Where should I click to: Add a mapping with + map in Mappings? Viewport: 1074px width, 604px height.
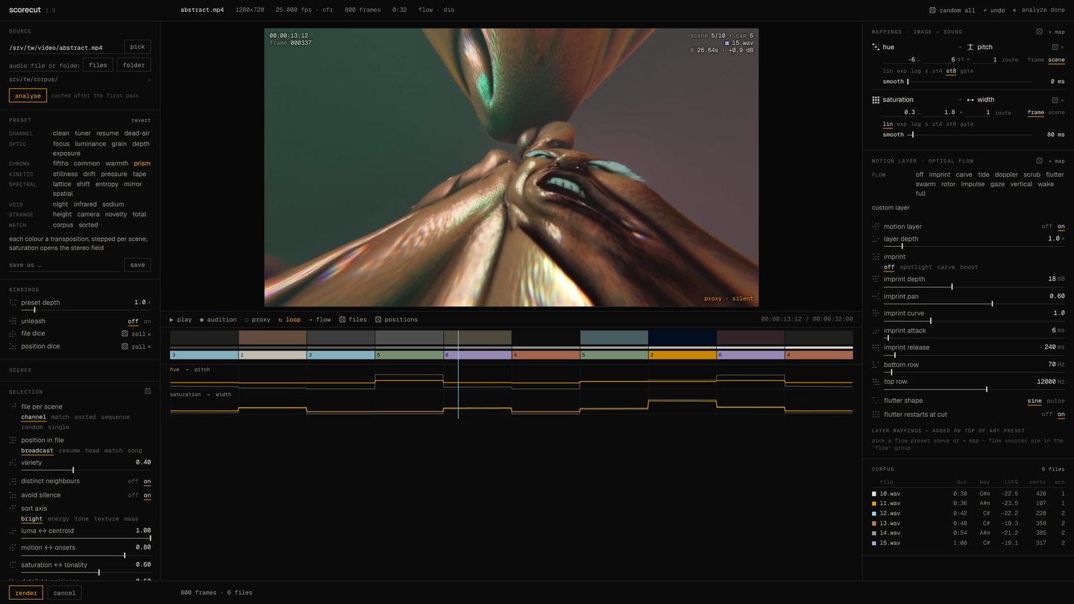(x=1057, y=32)
